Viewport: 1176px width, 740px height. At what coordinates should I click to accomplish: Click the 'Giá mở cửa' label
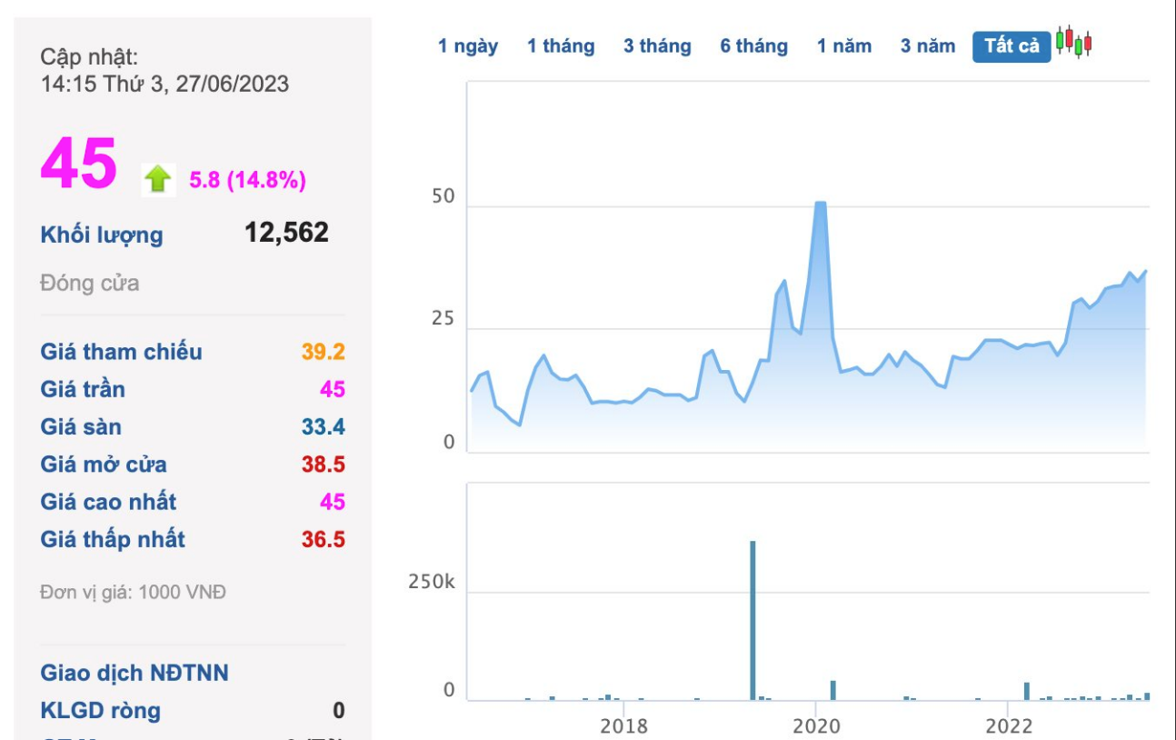pos(104,465)
